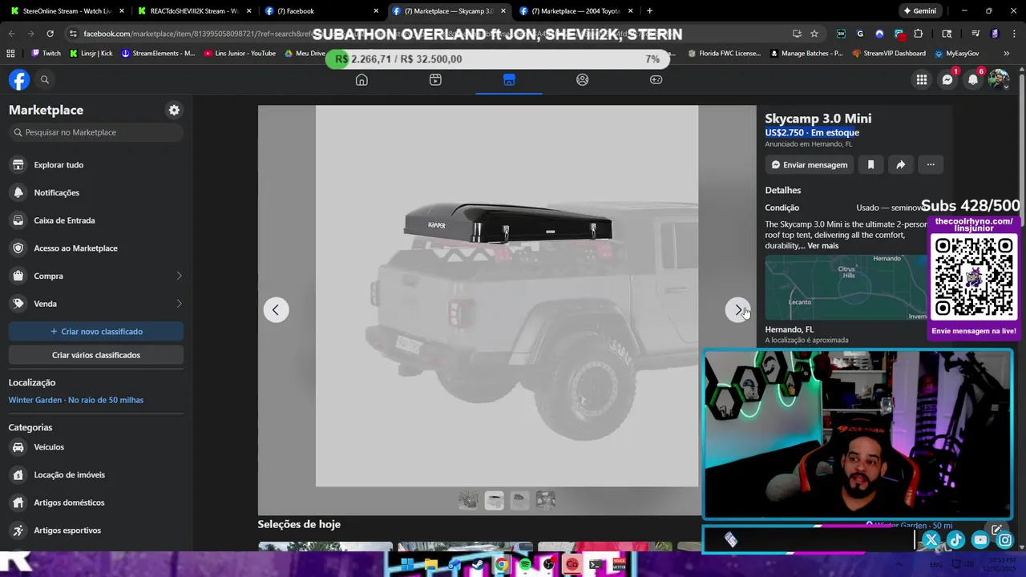Browse the Veículos category
The height and width of the screenshot is (577, 1026).
click(95, 447)
